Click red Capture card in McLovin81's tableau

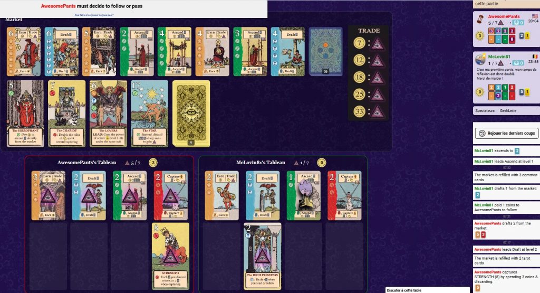(344, 195)
